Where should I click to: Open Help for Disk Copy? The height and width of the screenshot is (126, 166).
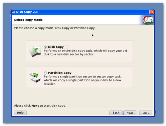click(20, 113)
